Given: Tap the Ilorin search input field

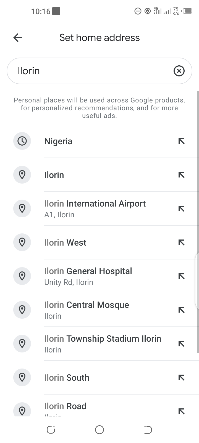Looking at the screenshot, I should coord(91,71).
